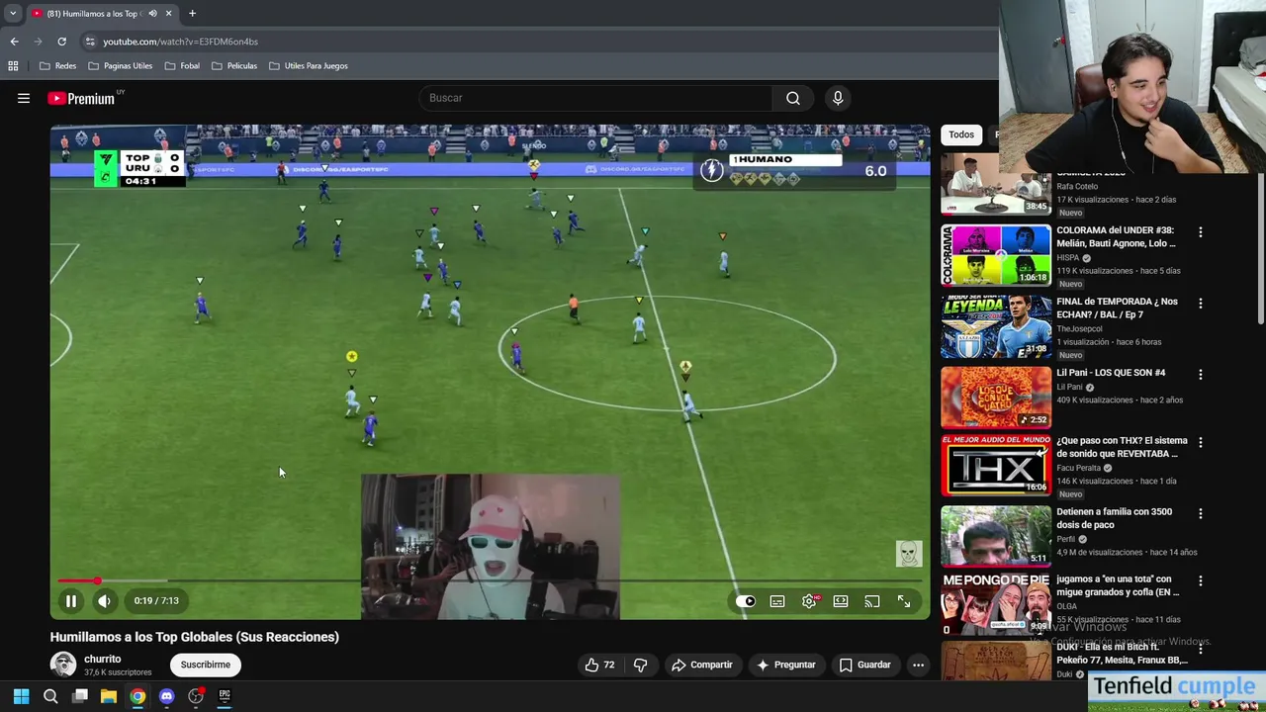Go to YouTube Premium home logo

(81, 98)
